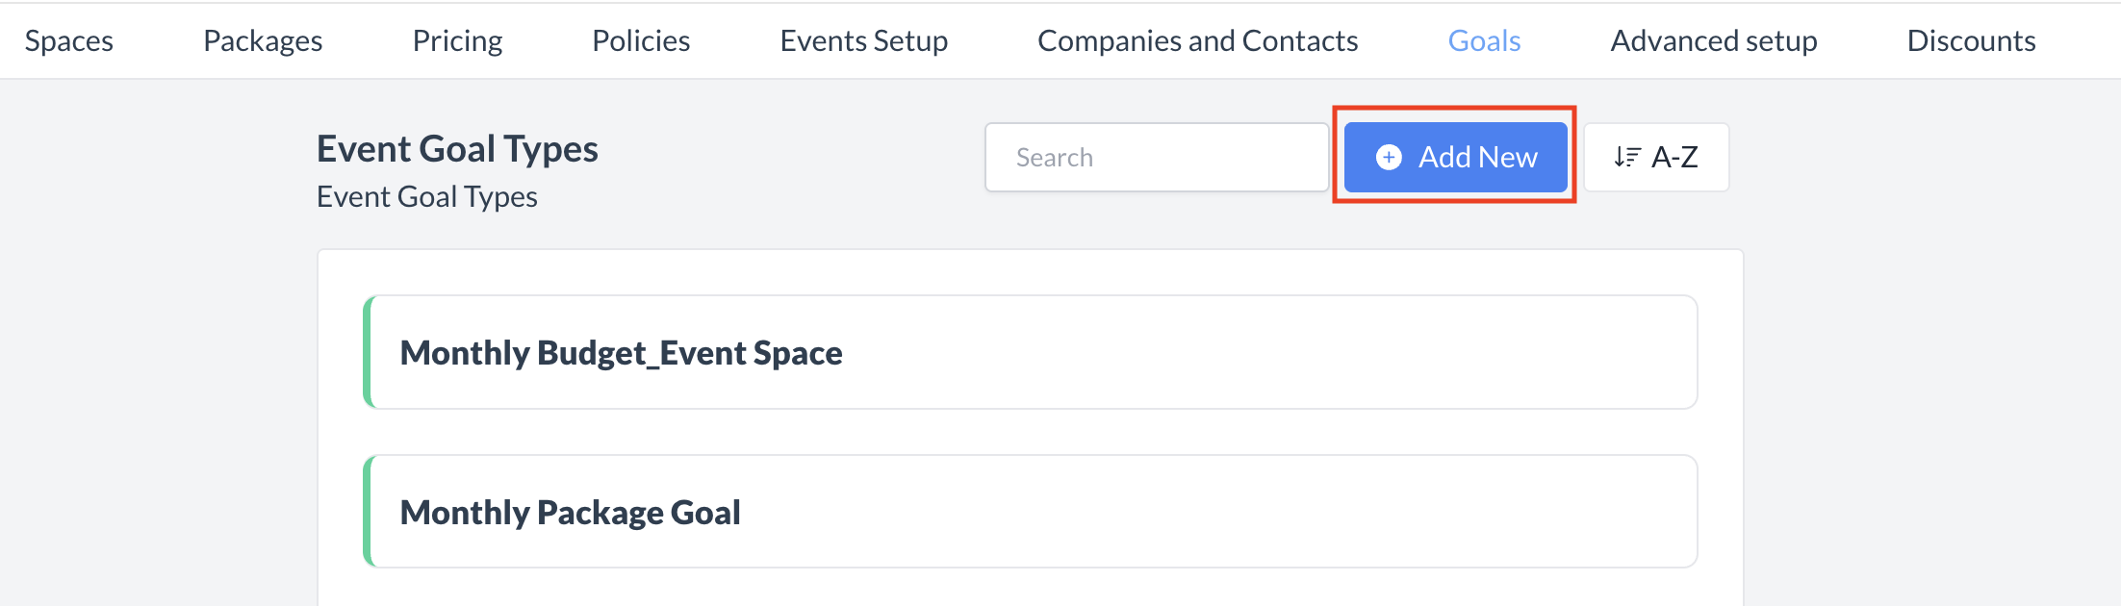The image size is (2121, 606).
Task: Open the Spaces tab
Action: point(68,40)
